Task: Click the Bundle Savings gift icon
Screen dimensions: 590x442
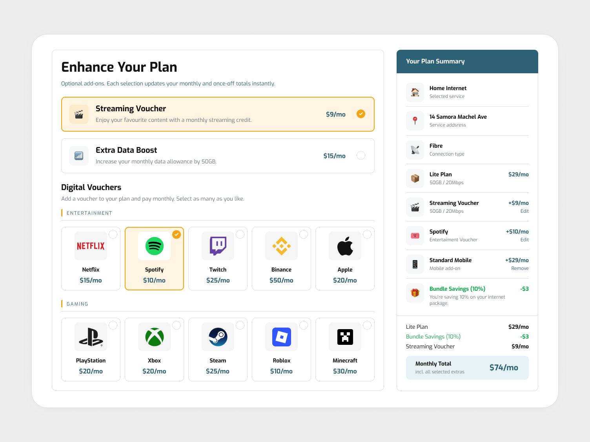Action: 415,293
